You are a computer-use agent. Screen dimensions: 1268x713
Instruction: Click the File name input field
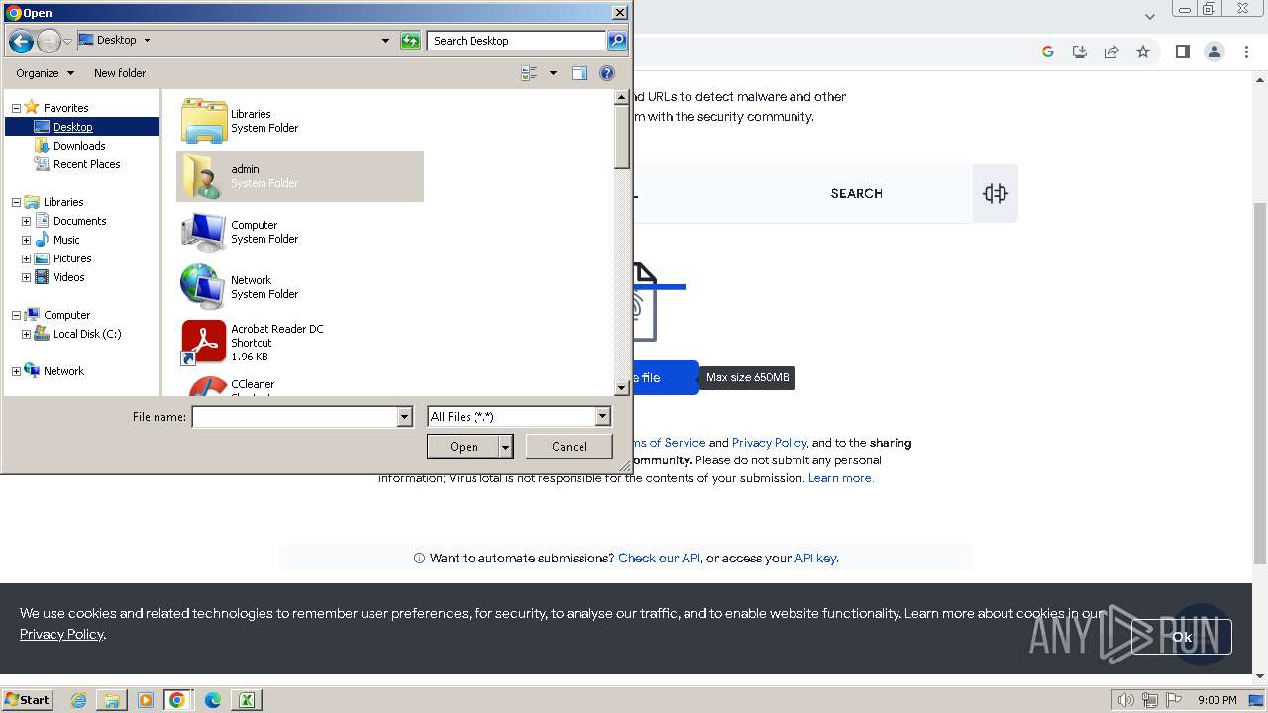click(x=294, y=417)
